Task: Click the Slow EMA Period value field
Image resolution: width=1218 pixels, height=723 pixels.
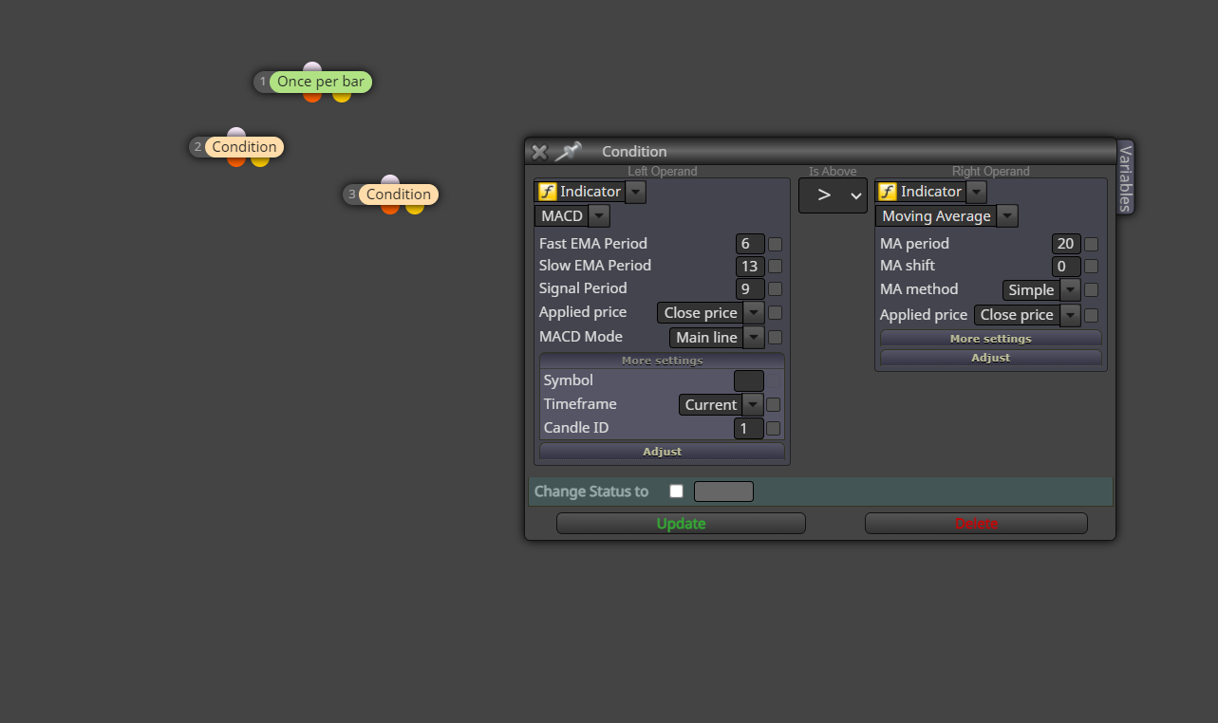Action: pyautogui.click(x=750, y=267)
